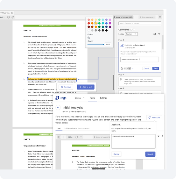176x179 pixels.
Task: Click the Summarise the document prompt box
Action: tap(133, 141)
